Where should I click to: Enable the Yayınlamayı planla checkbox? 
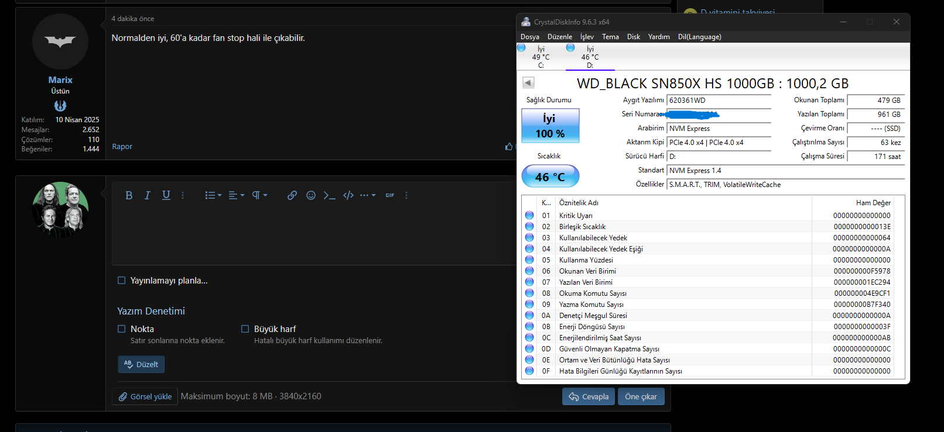coord(122,281)
